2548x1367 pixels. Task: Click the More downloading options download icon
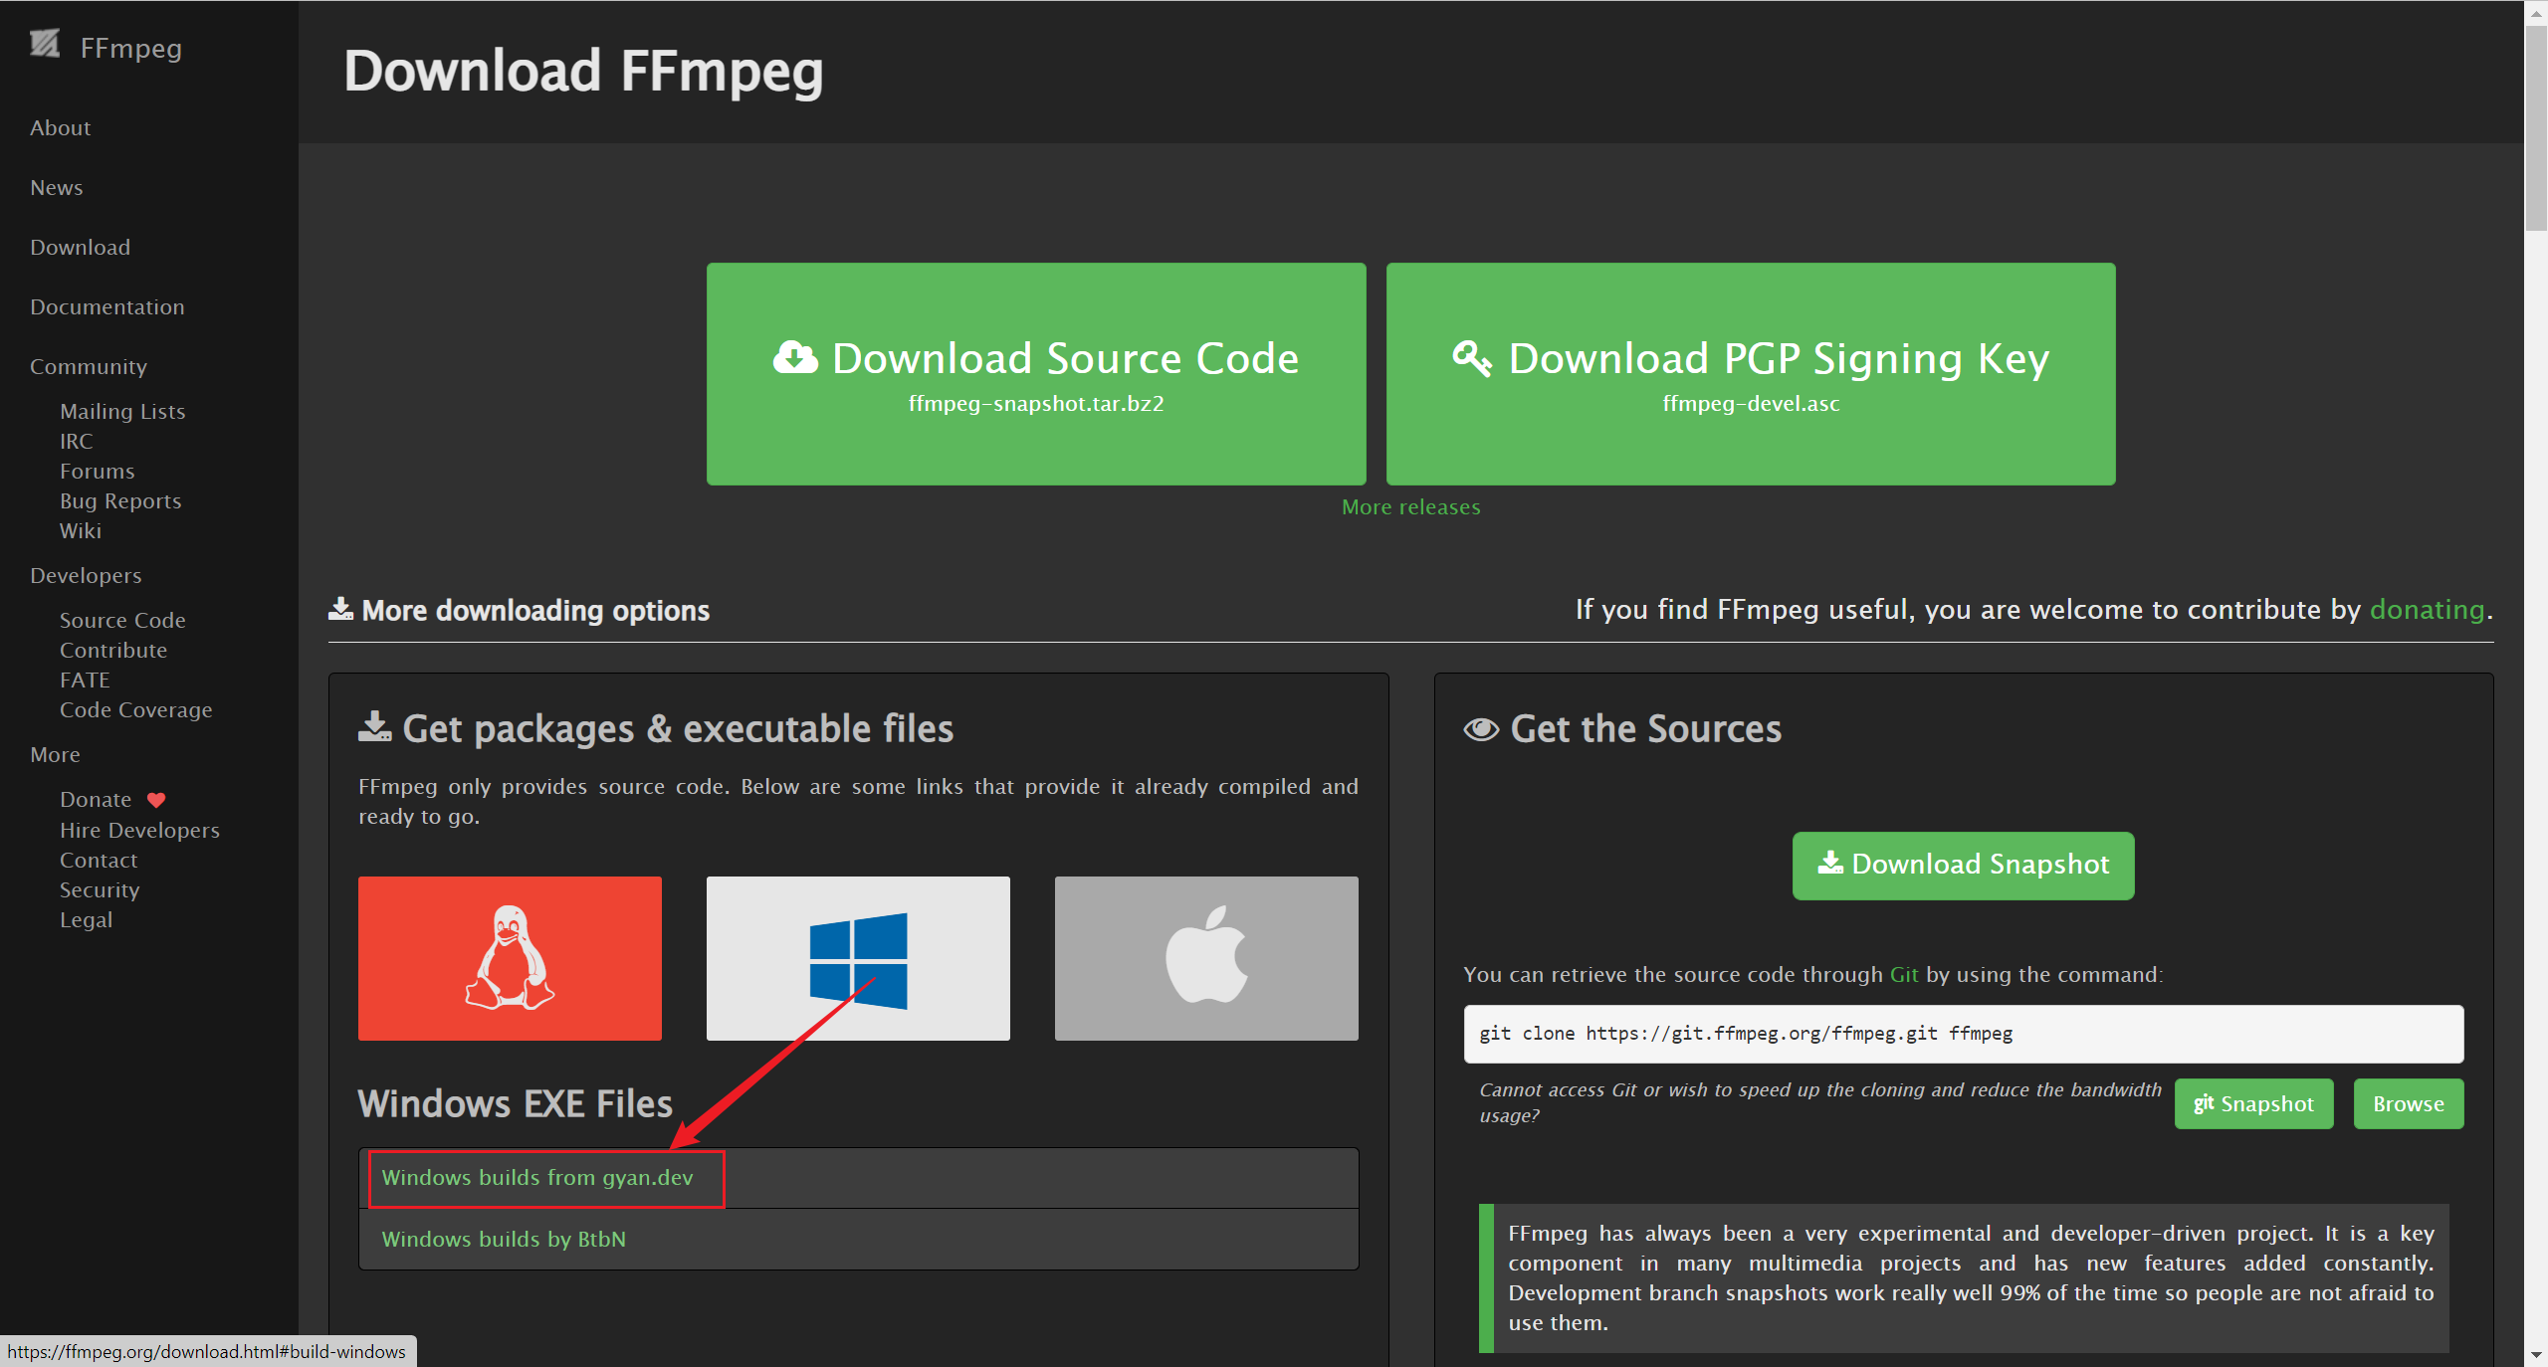point(338,610)
